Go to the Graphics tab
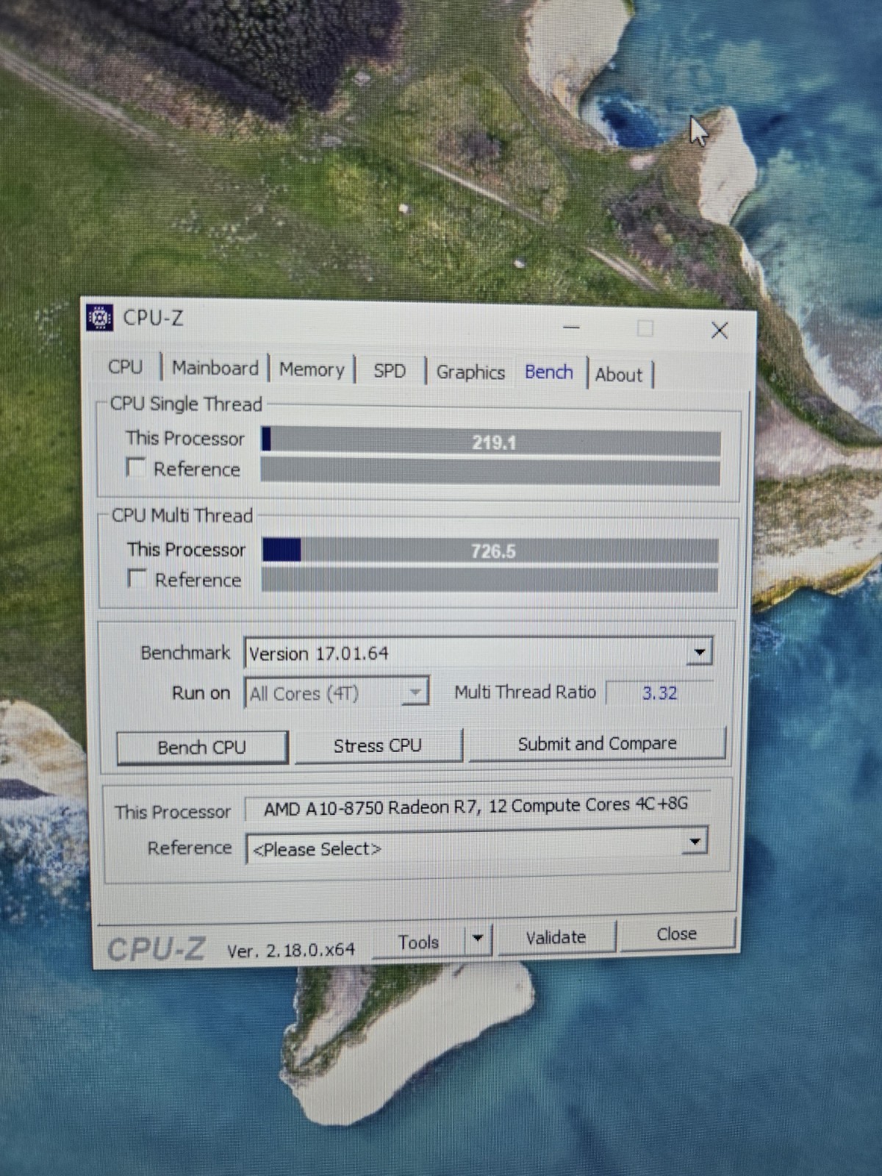Screen dimensions: 882x1176 470,373
